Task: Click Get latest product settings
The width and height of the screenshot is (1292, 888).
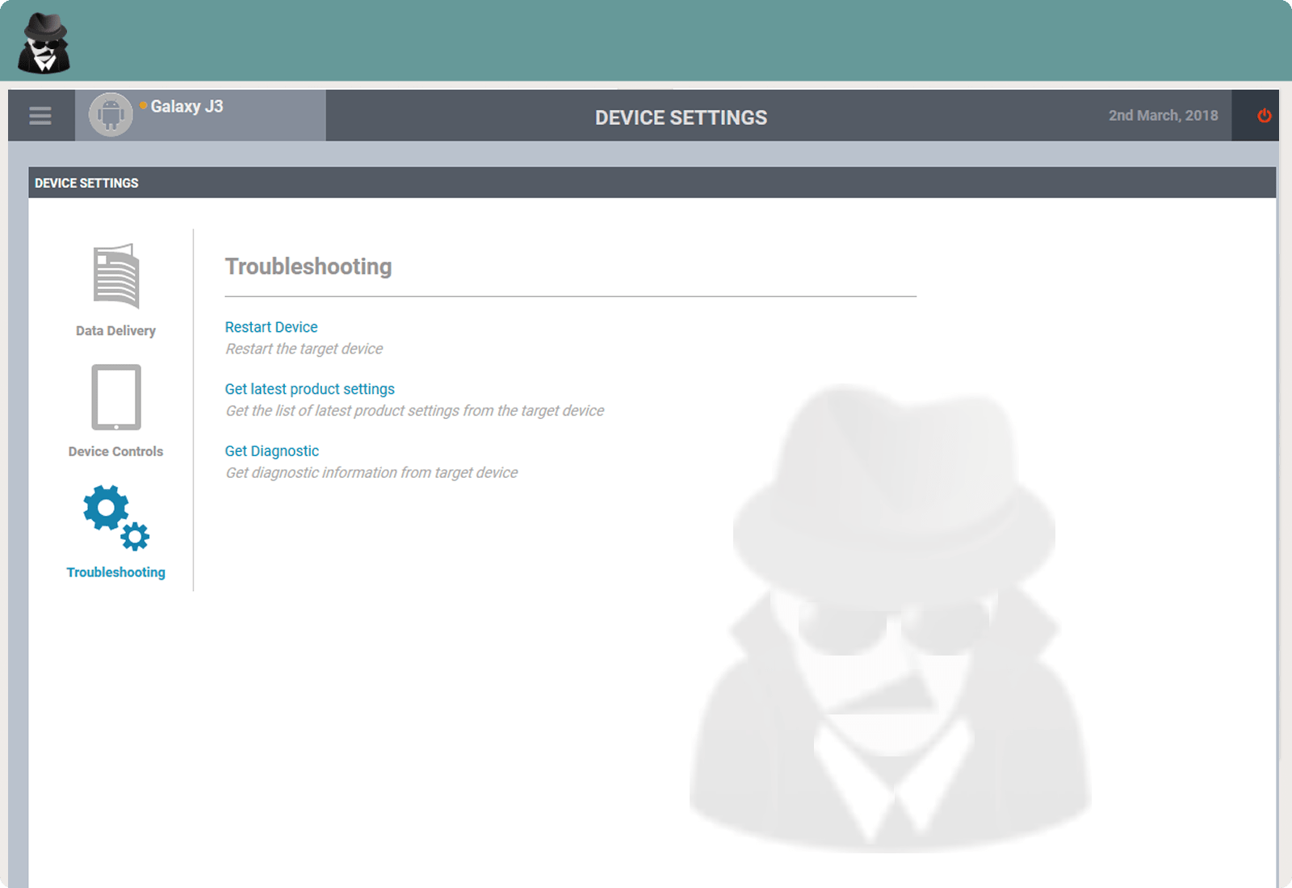Action: coord(309,388)
